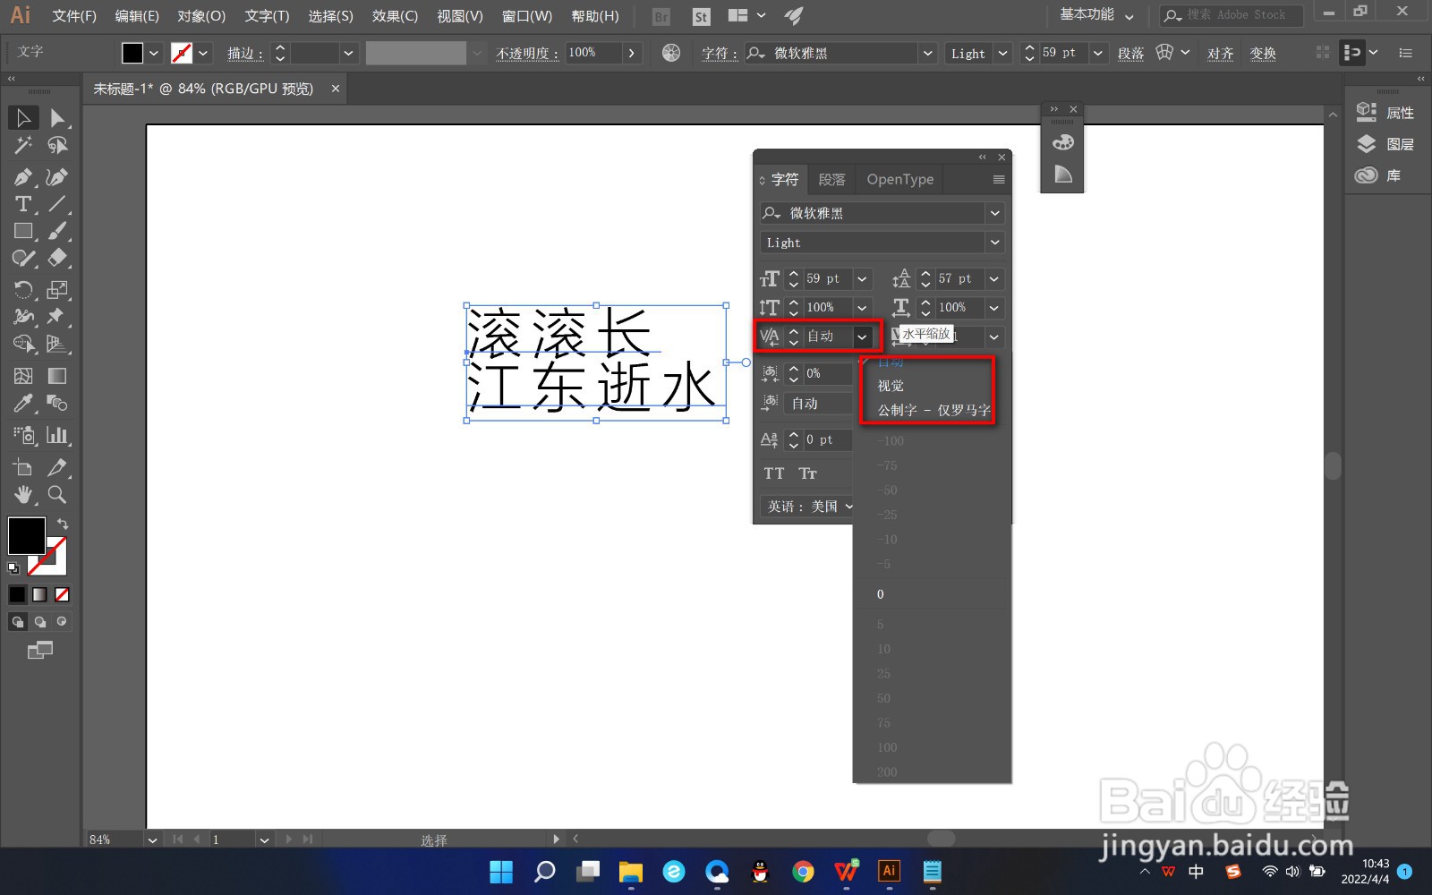Select the Gradient tool
Image resolution: width=1432 pixels, height=895 pixels.
tap(57, 376)
